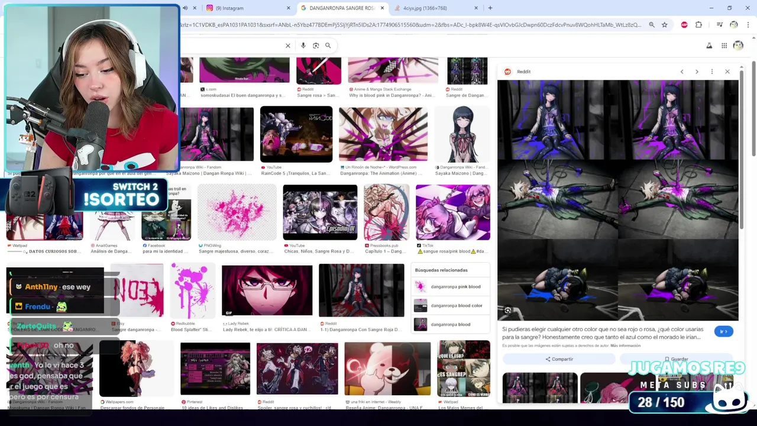Image resolution: width=757 pixels, height=426 pixels.
Task: Open the Más información link
Action: [x=625, y=346]
